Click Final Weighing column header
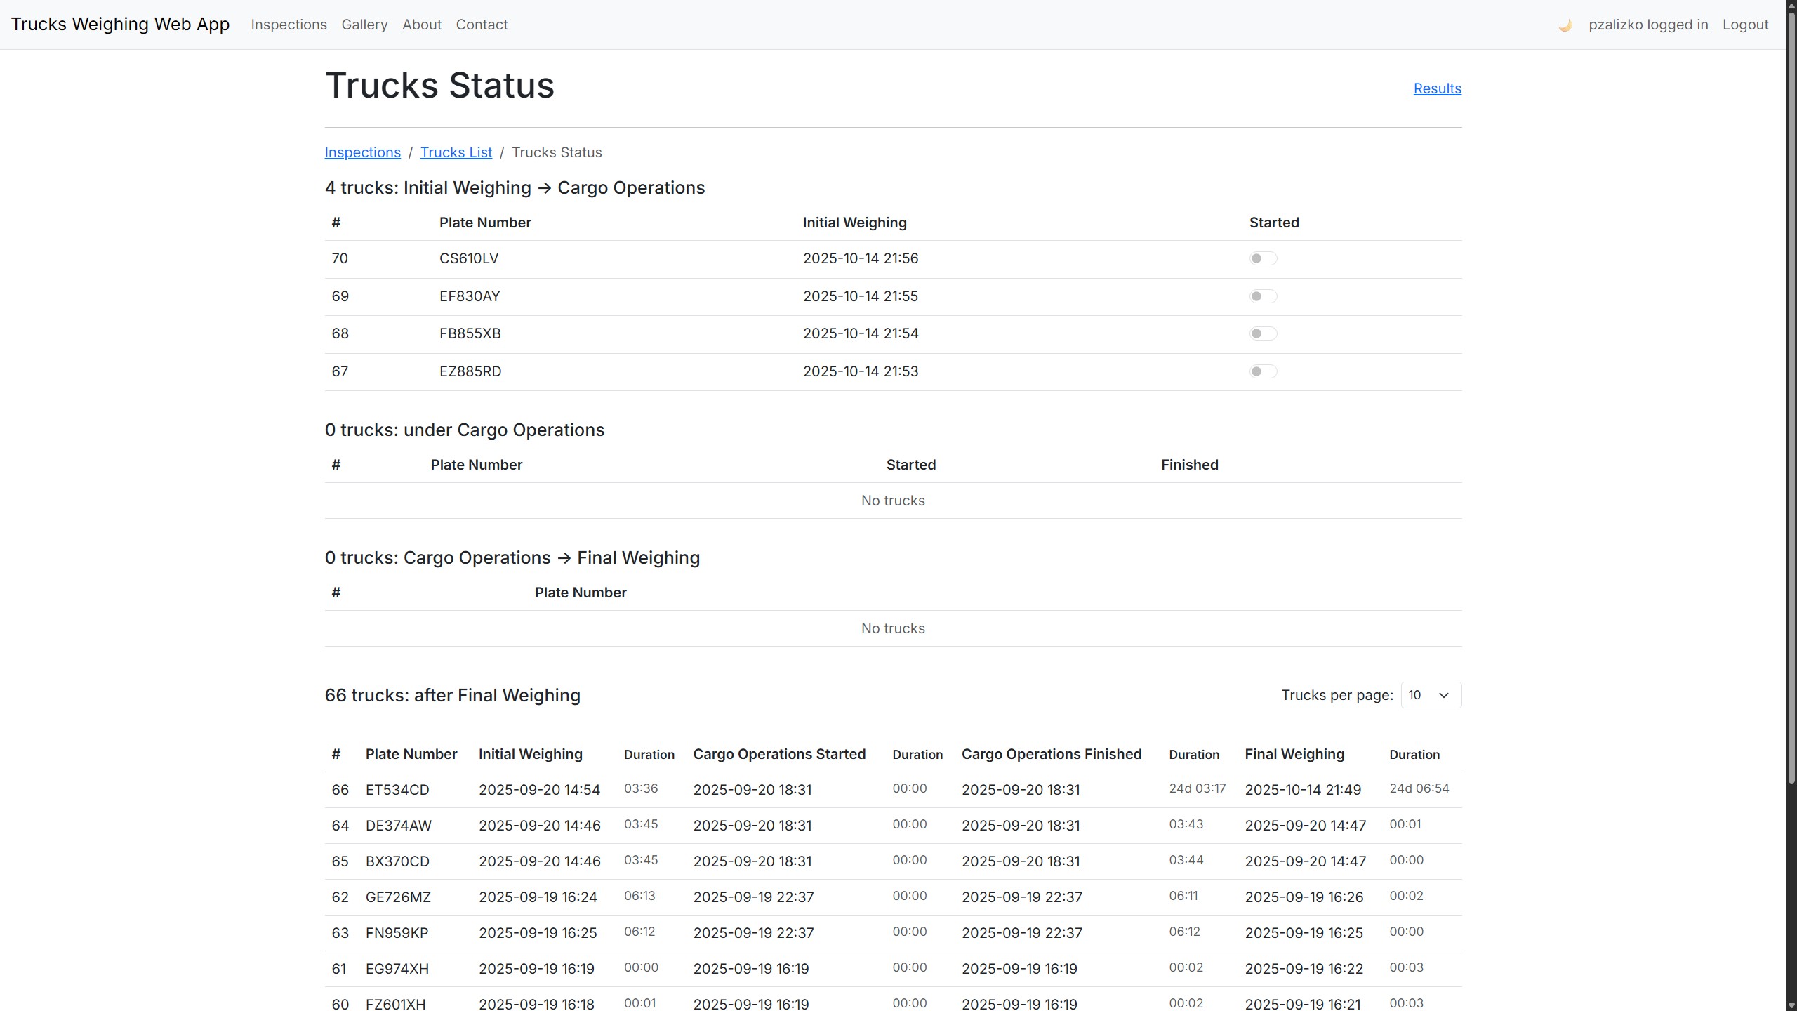Viewport: 1797px width, 1011px height. 1294,754
